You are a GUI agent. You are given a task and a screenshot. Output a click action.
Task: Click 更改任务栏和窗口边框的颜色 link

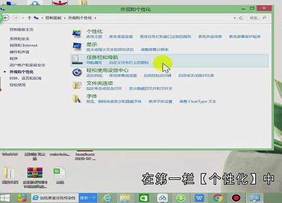165,37
